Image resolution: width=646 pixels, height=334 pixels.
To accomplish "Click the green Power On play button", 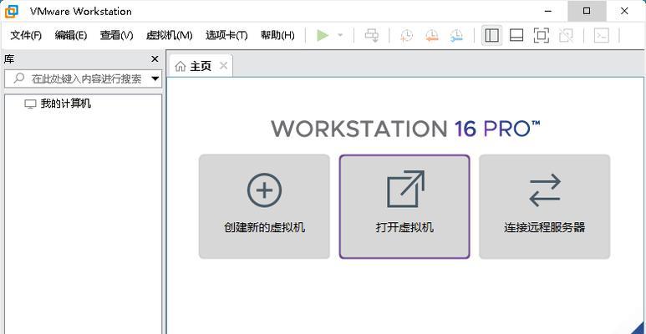I will point(323,35).
